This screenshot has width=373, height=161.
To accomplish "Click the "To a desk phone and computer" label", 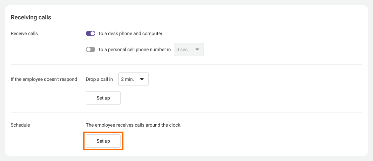I will click(130, 33).
